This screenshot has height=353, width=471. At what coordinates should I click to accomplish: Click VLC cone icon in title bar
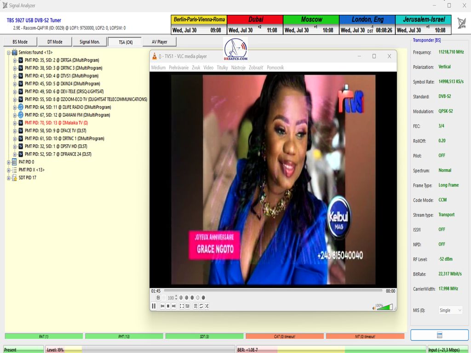[155, 56]
